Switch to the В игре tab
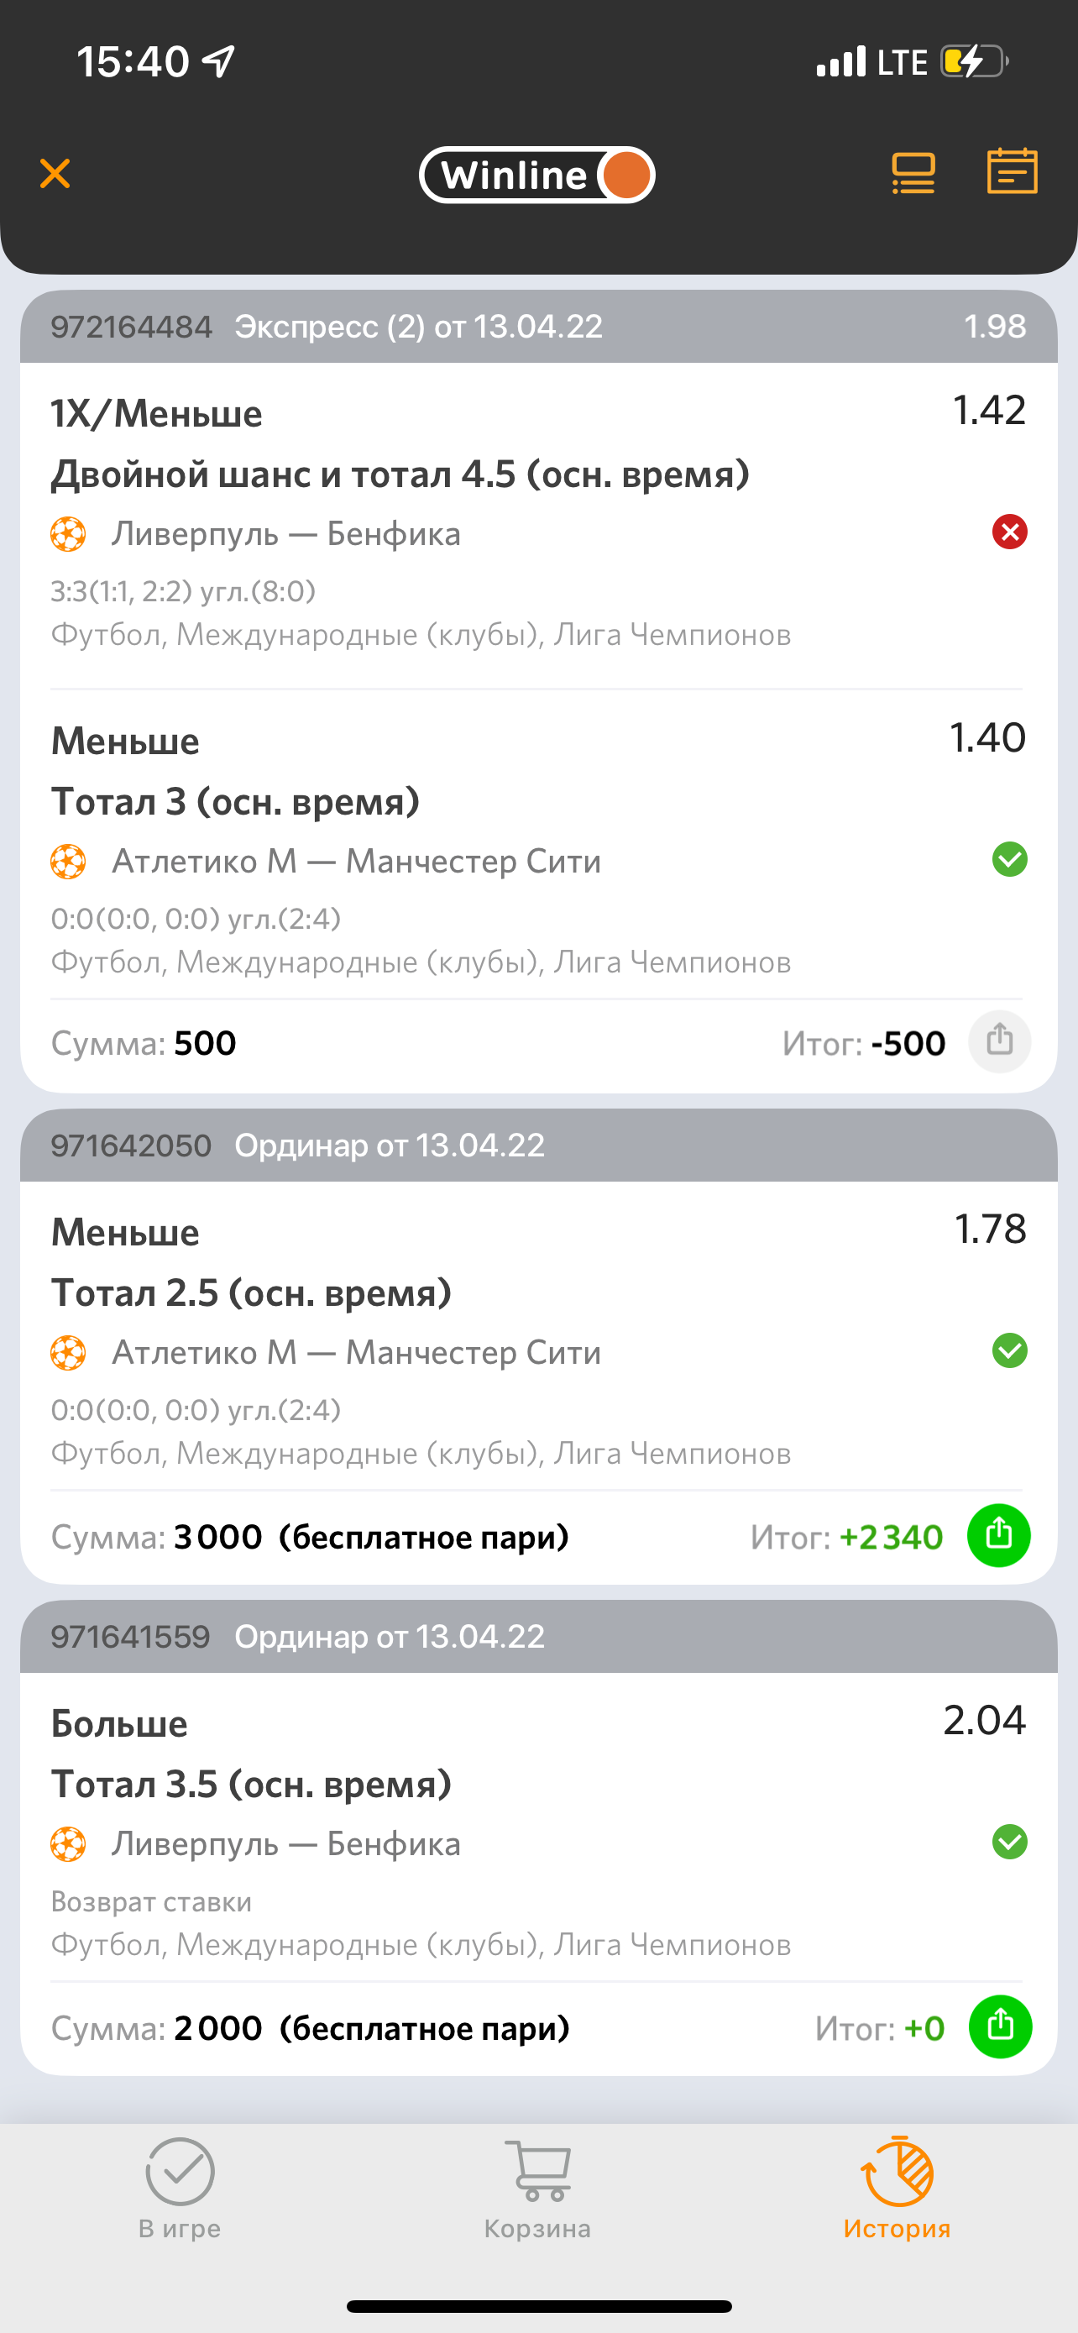The width and height of the screenshot is (1078, 2333). coord(179,2187)
